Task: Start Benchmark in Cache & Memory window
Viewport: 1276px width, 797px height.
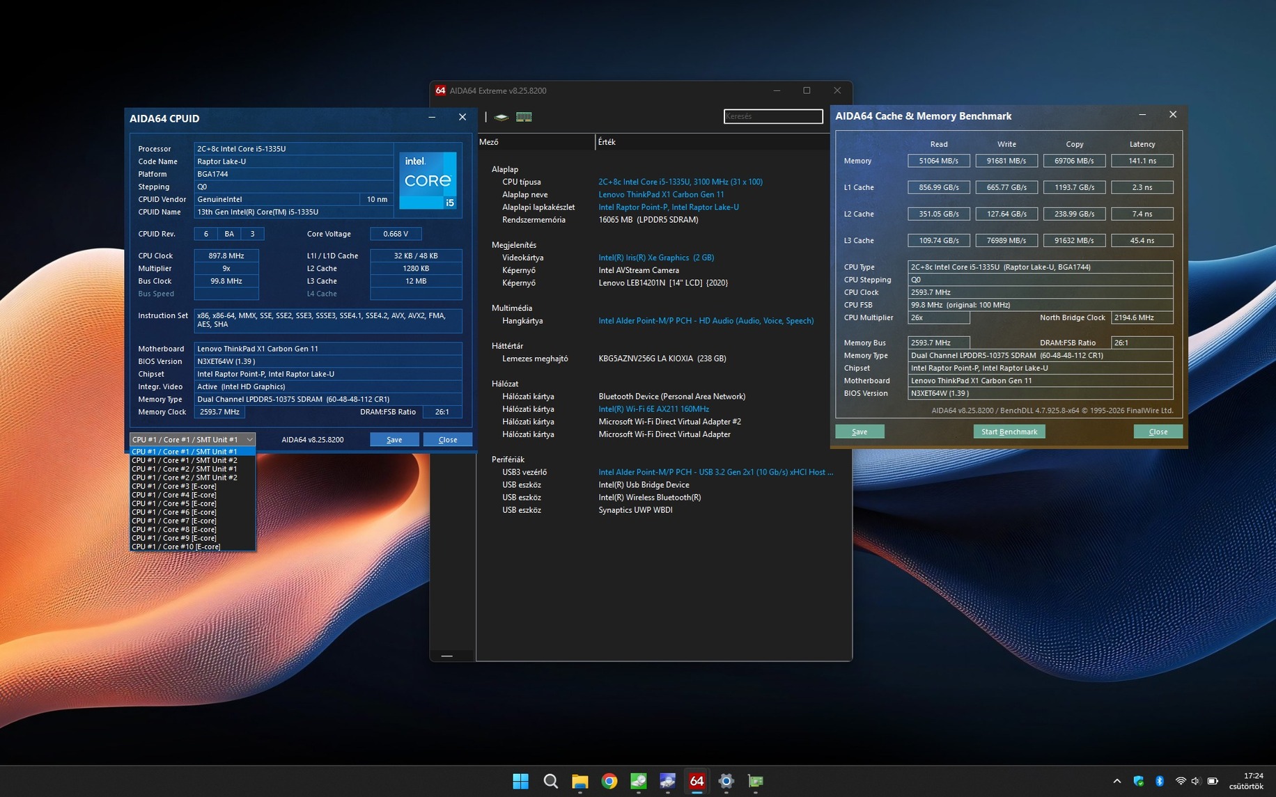Action: click(x=1009, y=432)
